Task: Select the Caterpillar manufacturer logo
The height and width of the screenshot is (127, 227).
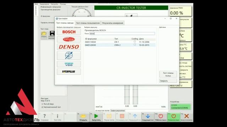Action: [x=69, y=72]
